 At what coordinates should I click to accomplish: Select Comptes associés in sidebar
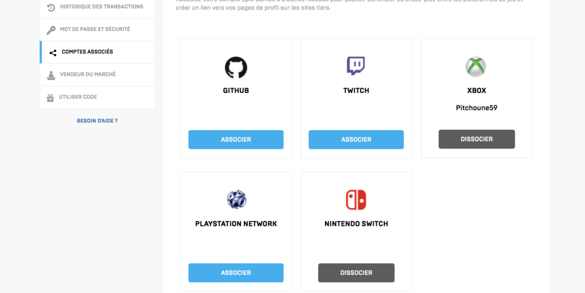pos(97,52)
